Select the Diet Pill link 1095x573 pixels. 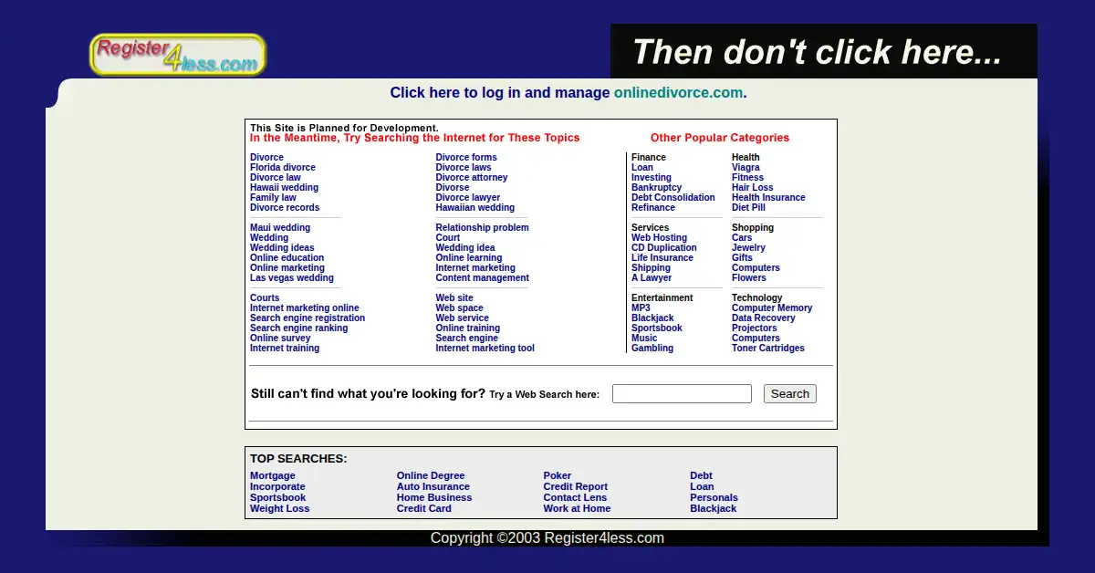click(748, 208)
